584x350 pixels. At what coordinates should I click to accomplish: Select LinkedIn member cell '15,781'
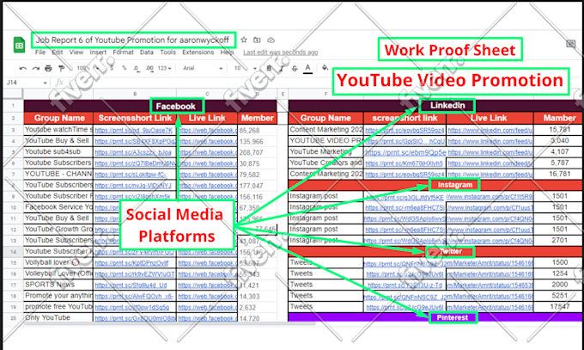click(x=559, y=130)
